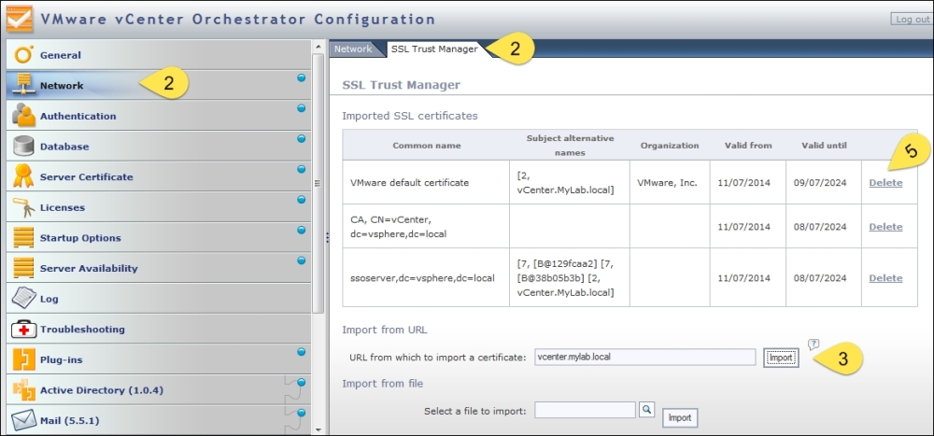The width and height of the screenshot is (934, 436).
Task: Click the Database cylinder icon
Action: click(x=24, y=146)
